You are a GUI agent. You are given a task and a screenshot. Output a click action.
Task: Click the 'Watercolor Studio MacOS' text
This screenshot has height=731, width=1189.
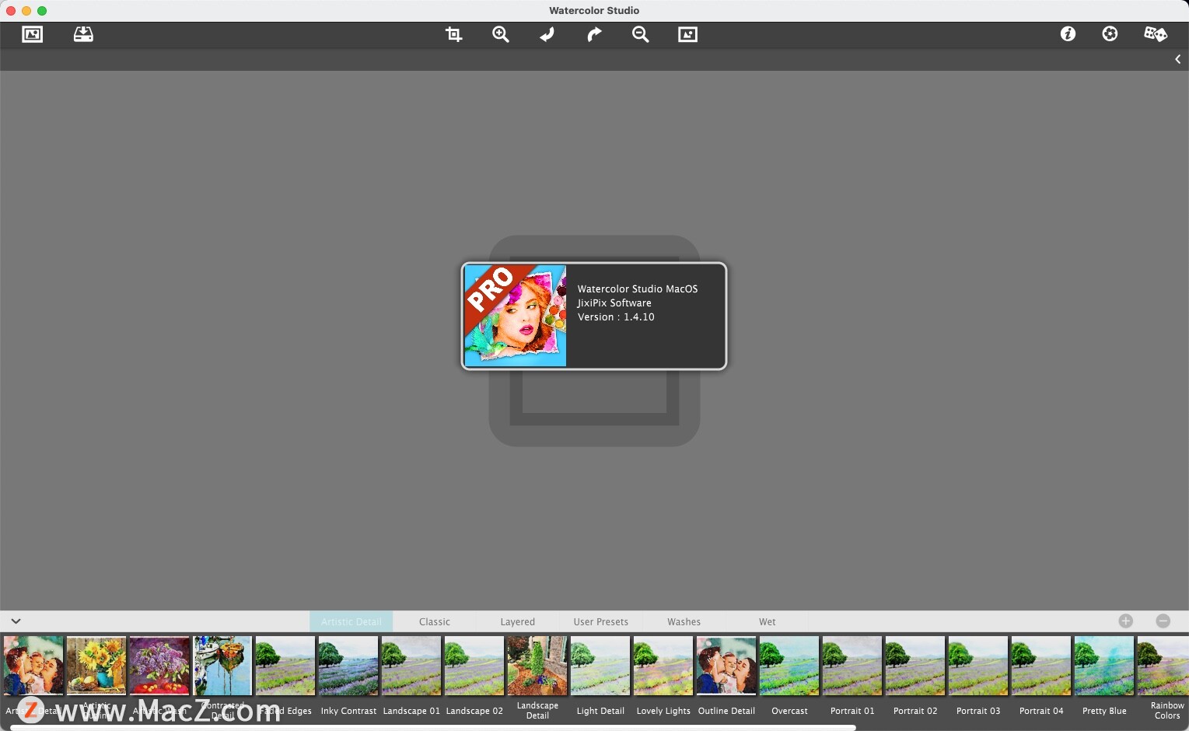(638, 289)
